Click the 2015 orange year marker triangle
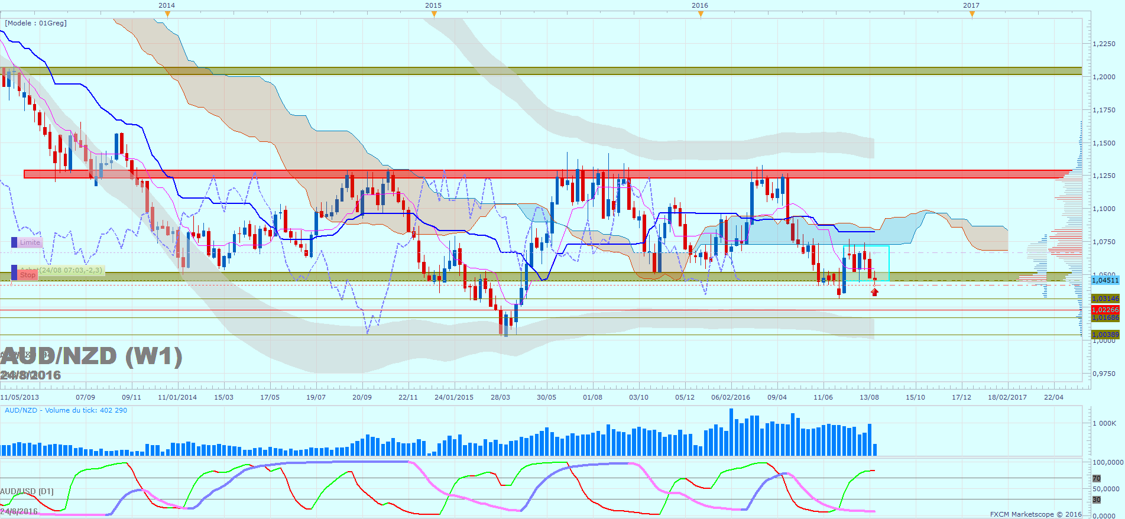The width and height of the screenshot is (1125, 519). pos(435,14)
